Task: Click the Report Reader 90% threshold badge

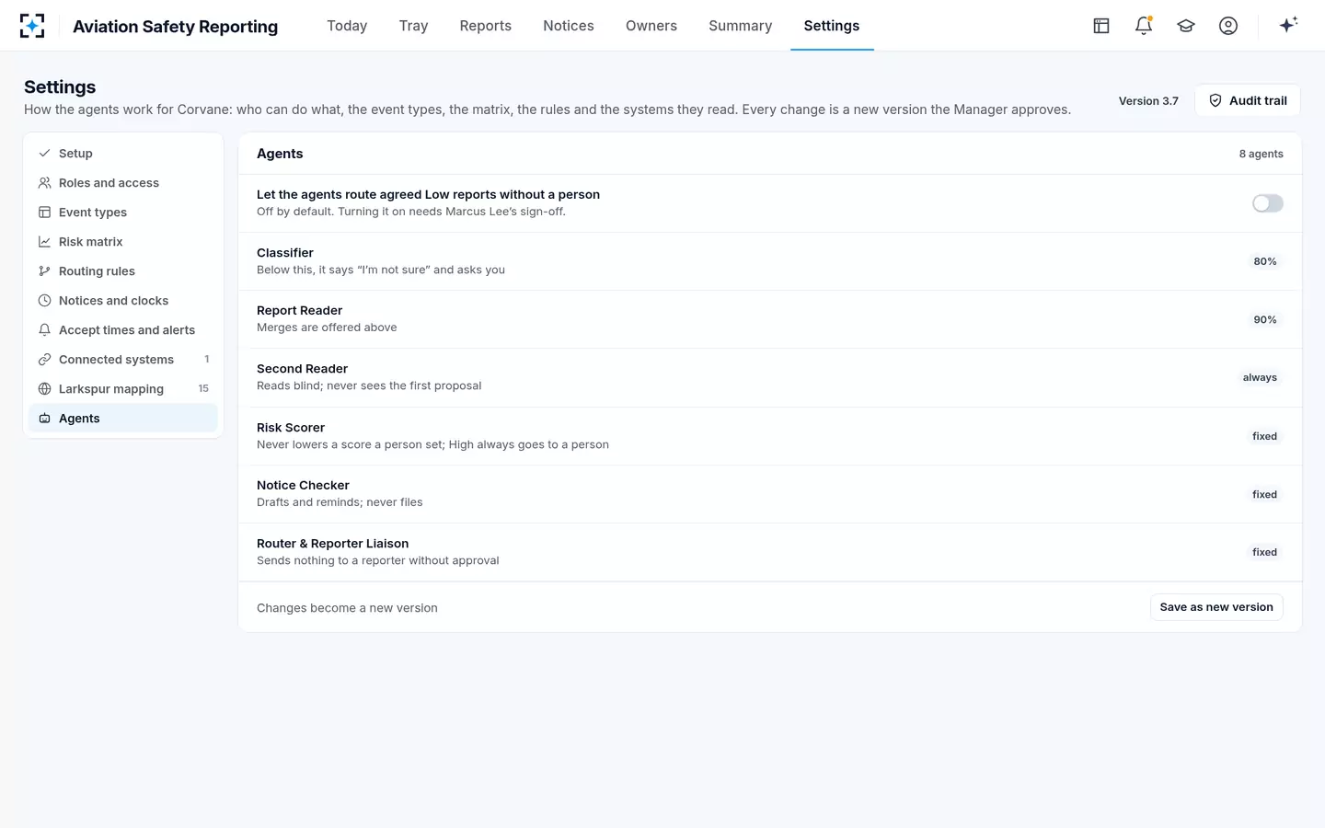Action: click(1265, 319)
